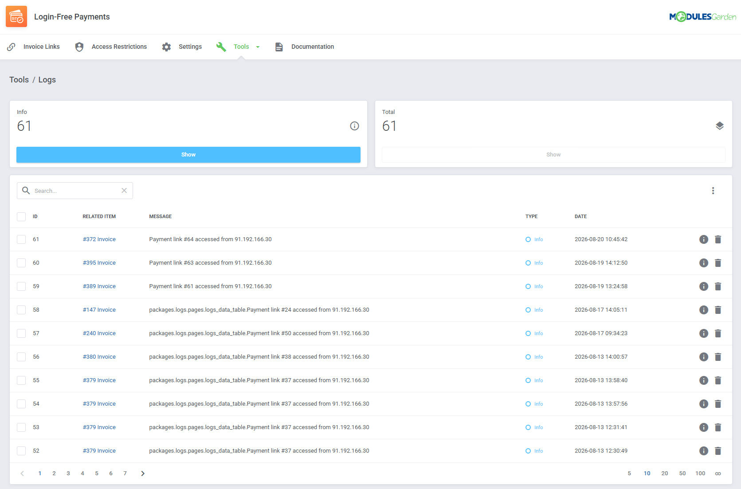Delete log entry 53
This screenshot has width=741, height=489.
point(718,427)
